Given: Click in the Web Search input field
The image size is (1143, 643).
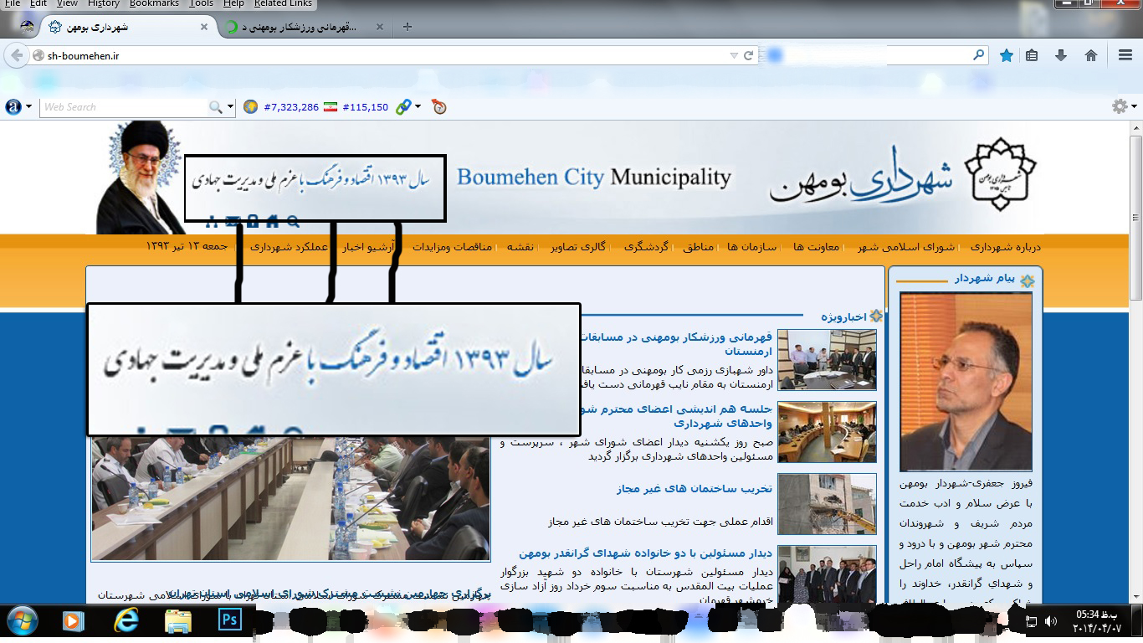Looking at the screenshot, I should click(124, 107).
